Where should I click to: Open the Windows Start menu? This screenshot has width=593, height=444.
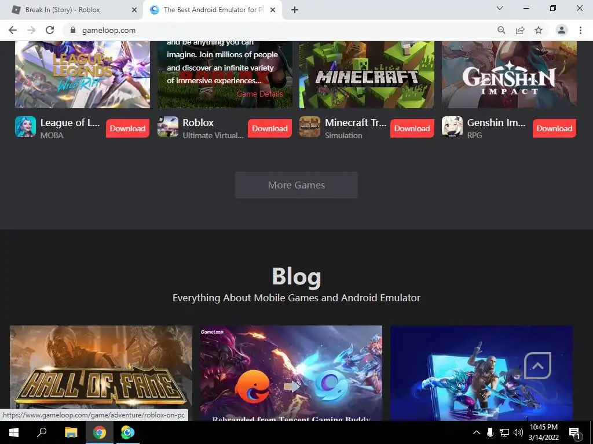14,432
